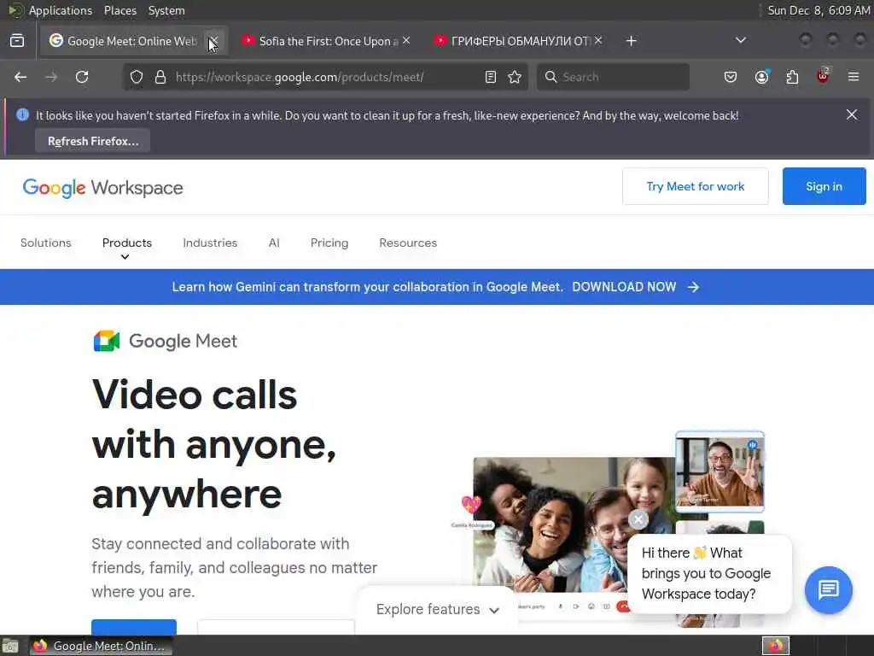Open the Resources nav item
The width and height of the screenshot is (874, 656).
(x=408, y=243)
